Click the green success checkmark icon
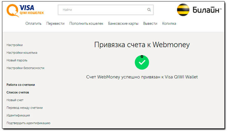227x131 pixels. 142,63
